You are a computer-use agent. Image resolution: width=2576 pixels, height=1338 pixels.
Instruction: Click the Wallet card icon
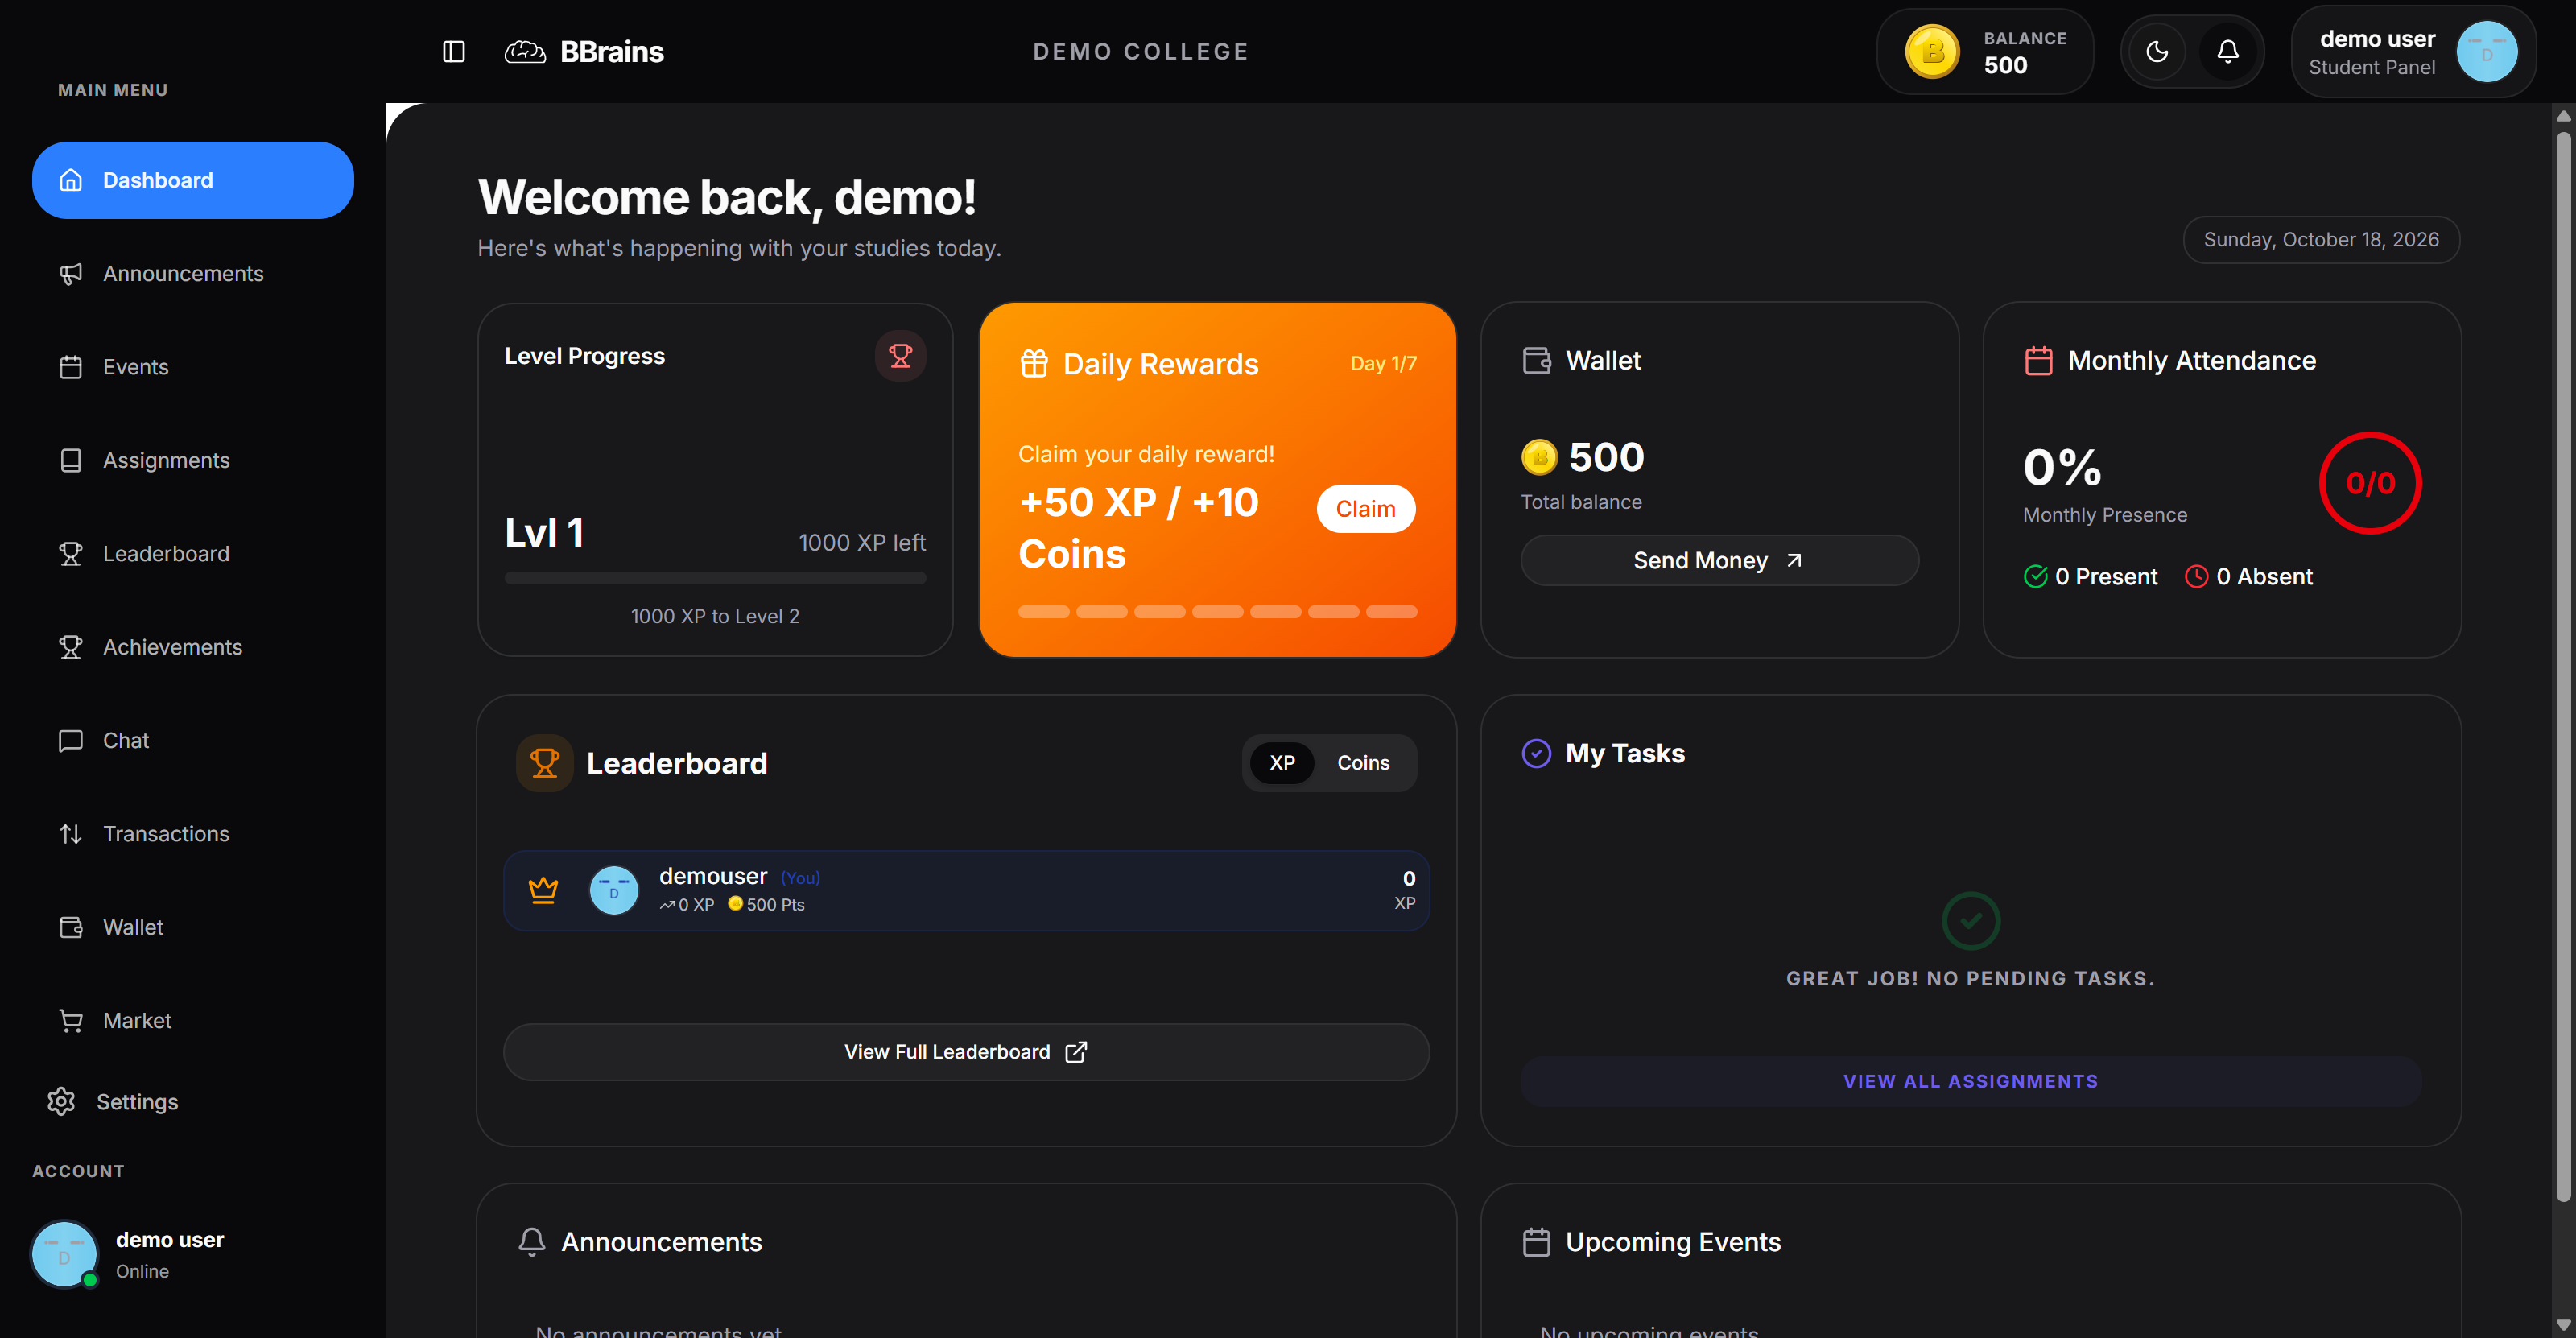(1536, 360)
